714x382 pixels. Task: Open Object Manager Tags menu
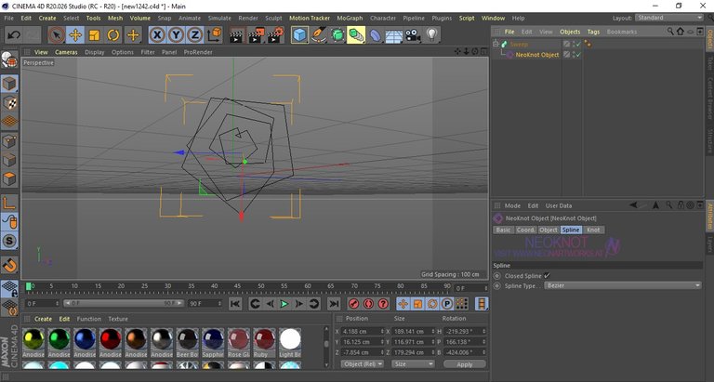(593, 32)
